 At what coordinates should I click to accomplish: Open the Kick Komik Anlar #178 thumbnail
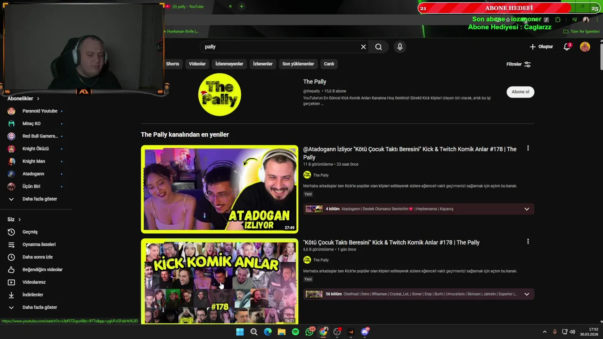pos(220,281)
